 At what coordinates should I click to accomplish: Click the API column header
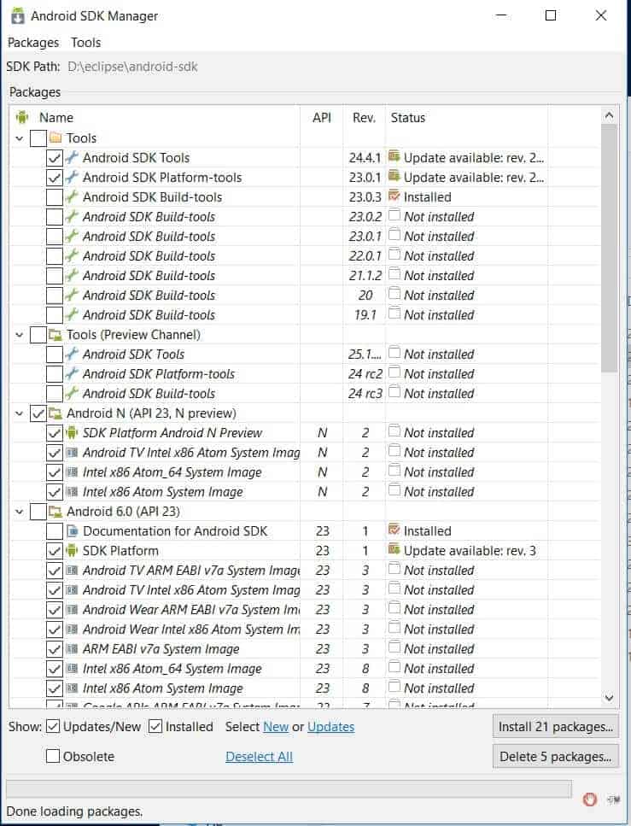(322, 118)
